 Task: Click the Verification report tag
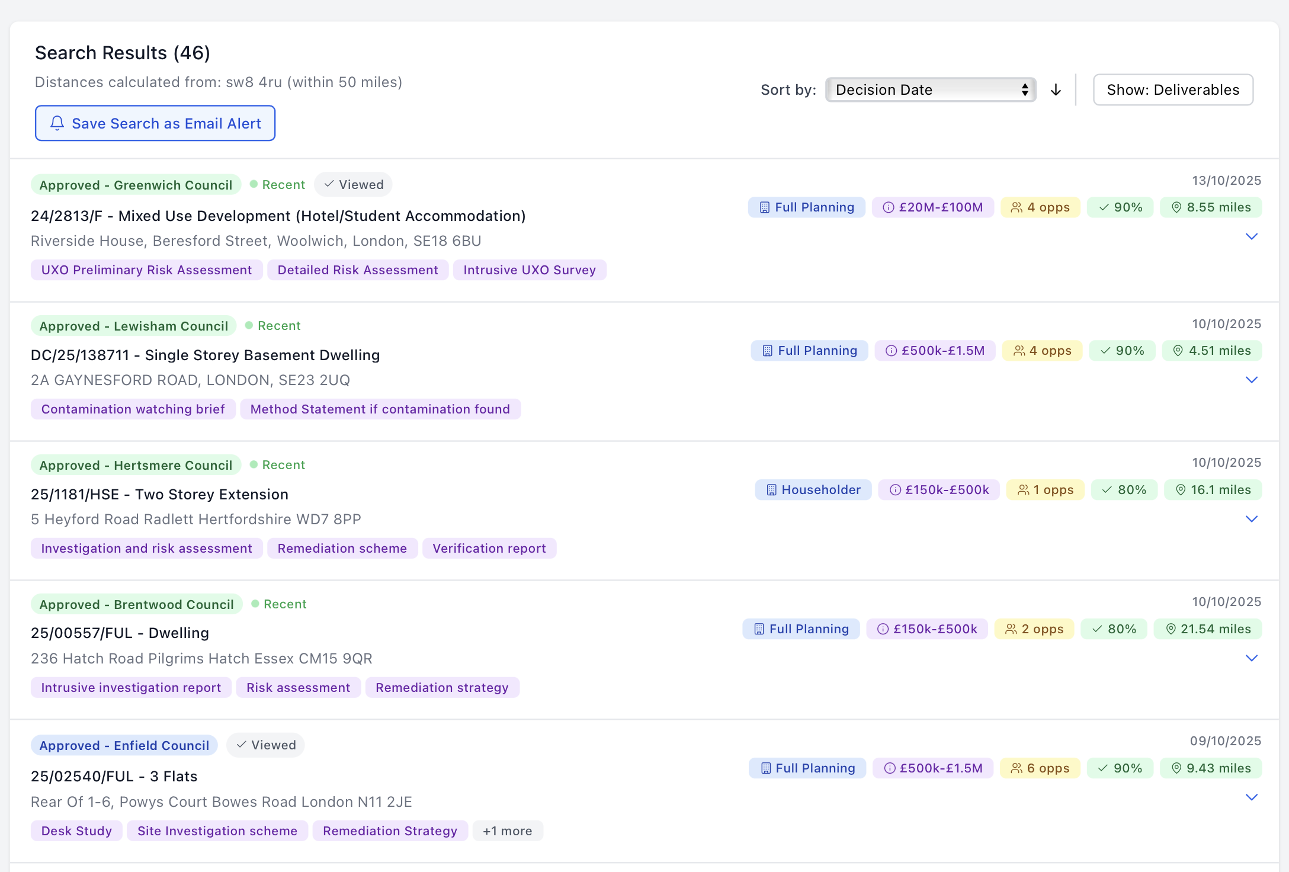[489, 549]
